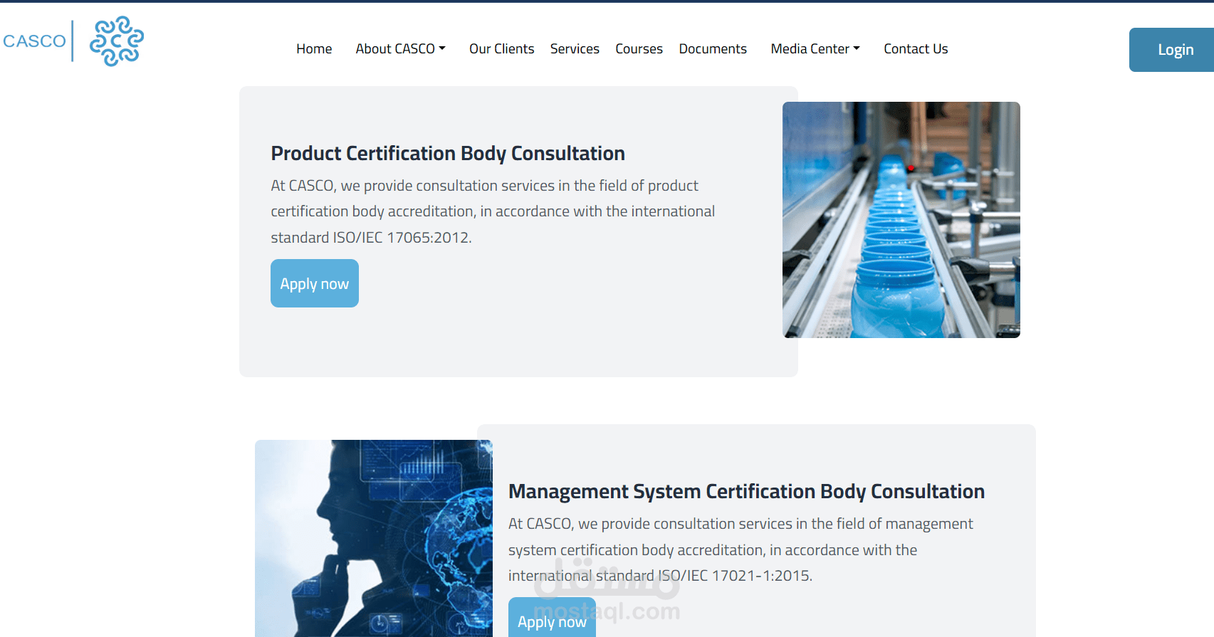Open the blue bottles conveyor image
Image resolution: width=1214 pixels, height=637 pixels.
(x=901, y=220)
